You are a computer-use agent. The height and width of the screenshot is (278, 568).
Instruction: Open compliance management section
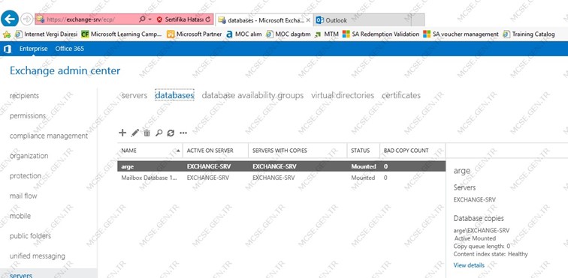pyautogui.click(x=49, y=136)
